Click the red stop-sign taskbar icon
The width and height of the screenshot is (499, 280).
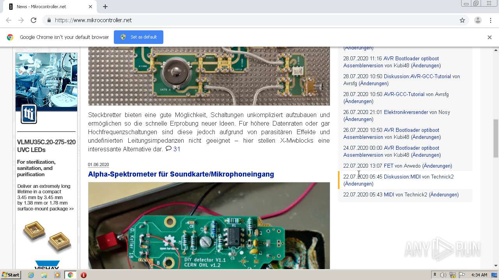(83, 275)
